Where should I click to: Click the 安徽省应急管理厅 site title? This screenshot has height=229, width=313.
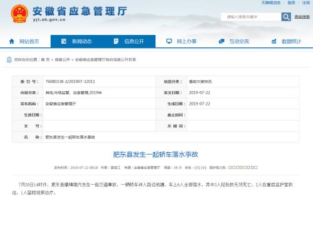pyautogui.click(x=80, y=11)
